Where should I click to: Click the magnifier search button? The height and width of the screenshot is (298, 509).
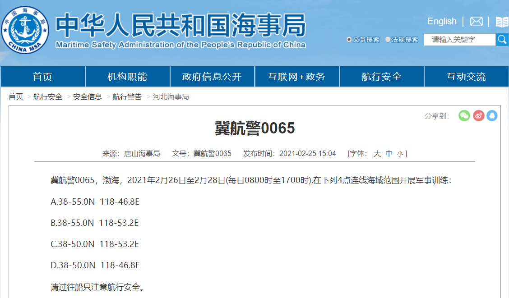(x=502, y=40)
